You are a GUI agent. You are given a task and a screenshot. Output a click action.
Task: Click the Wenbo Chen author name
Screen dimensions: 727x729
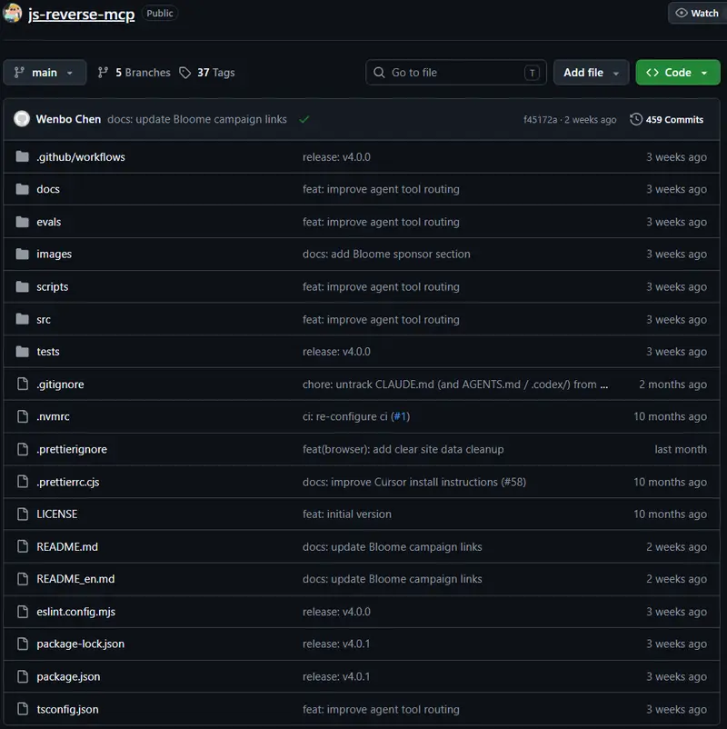click(68, 119)
